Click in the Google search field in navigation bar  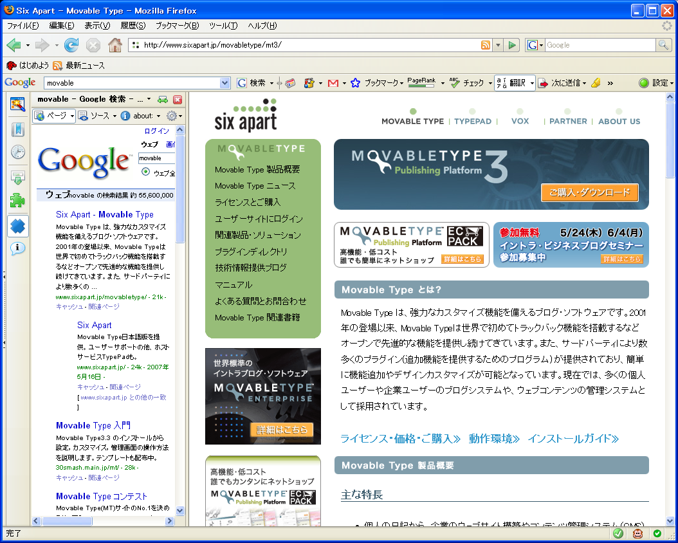point(598,45)
